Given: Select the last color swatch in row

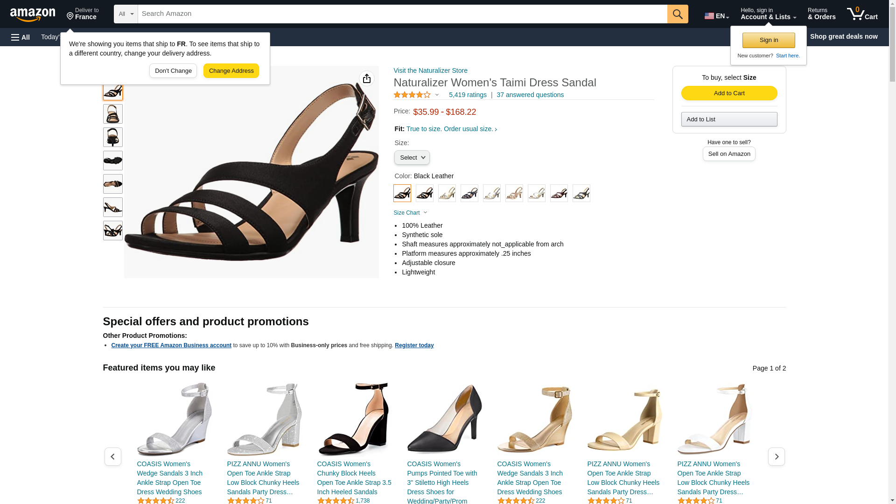Looking at the screenshot, I should click(581, 193).
